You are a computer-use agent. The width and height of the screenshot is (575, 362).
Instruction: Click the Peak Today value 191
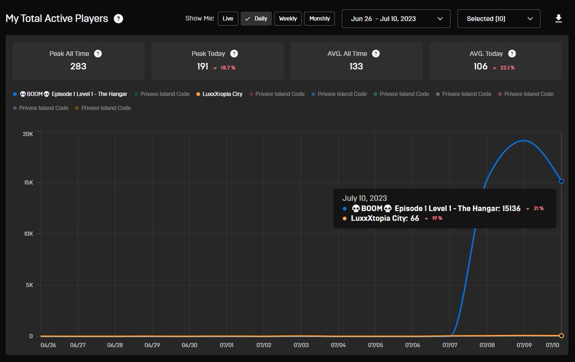tap(203, 66)
